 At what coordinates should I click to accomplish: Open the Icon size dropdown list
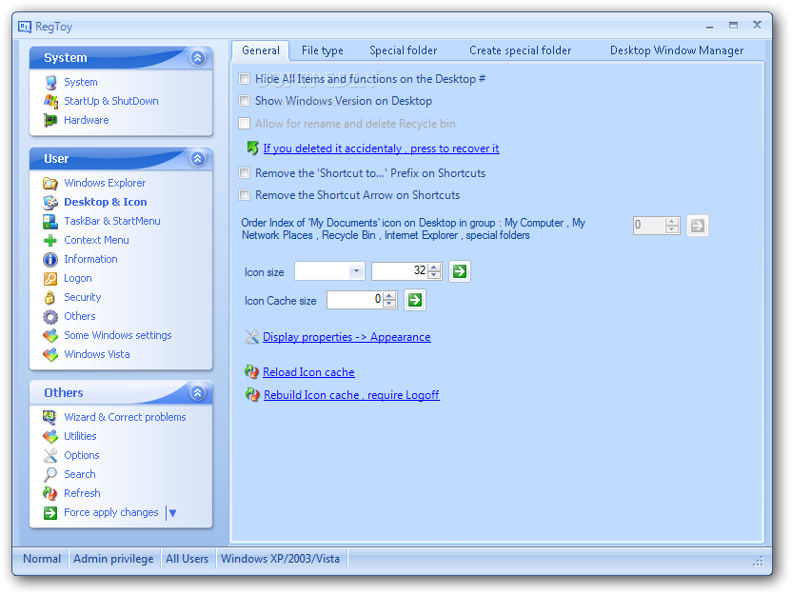356,271
